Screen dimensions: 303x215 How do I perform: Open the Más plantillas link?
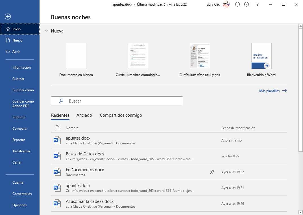(273, 91)
